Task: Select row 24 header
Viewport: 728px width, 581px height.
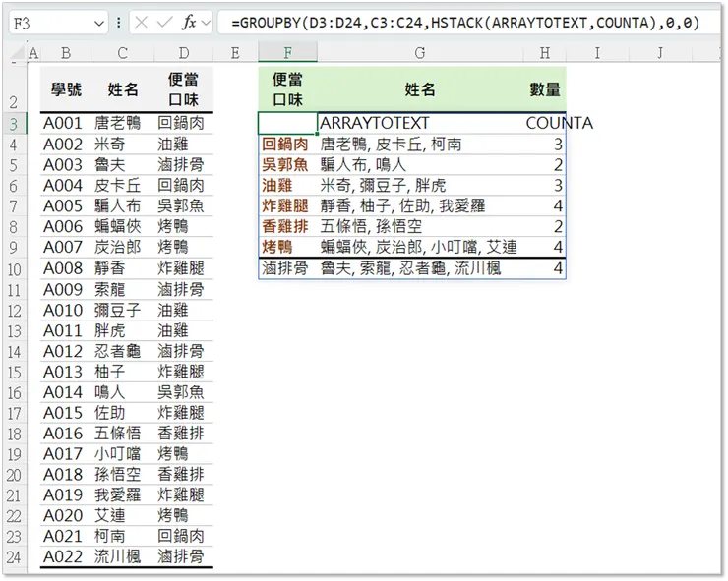Action: pyautogui.click(x=14, y=557)
